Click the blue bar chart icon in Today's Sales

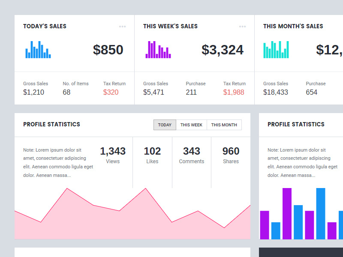(x=38, y=49)
